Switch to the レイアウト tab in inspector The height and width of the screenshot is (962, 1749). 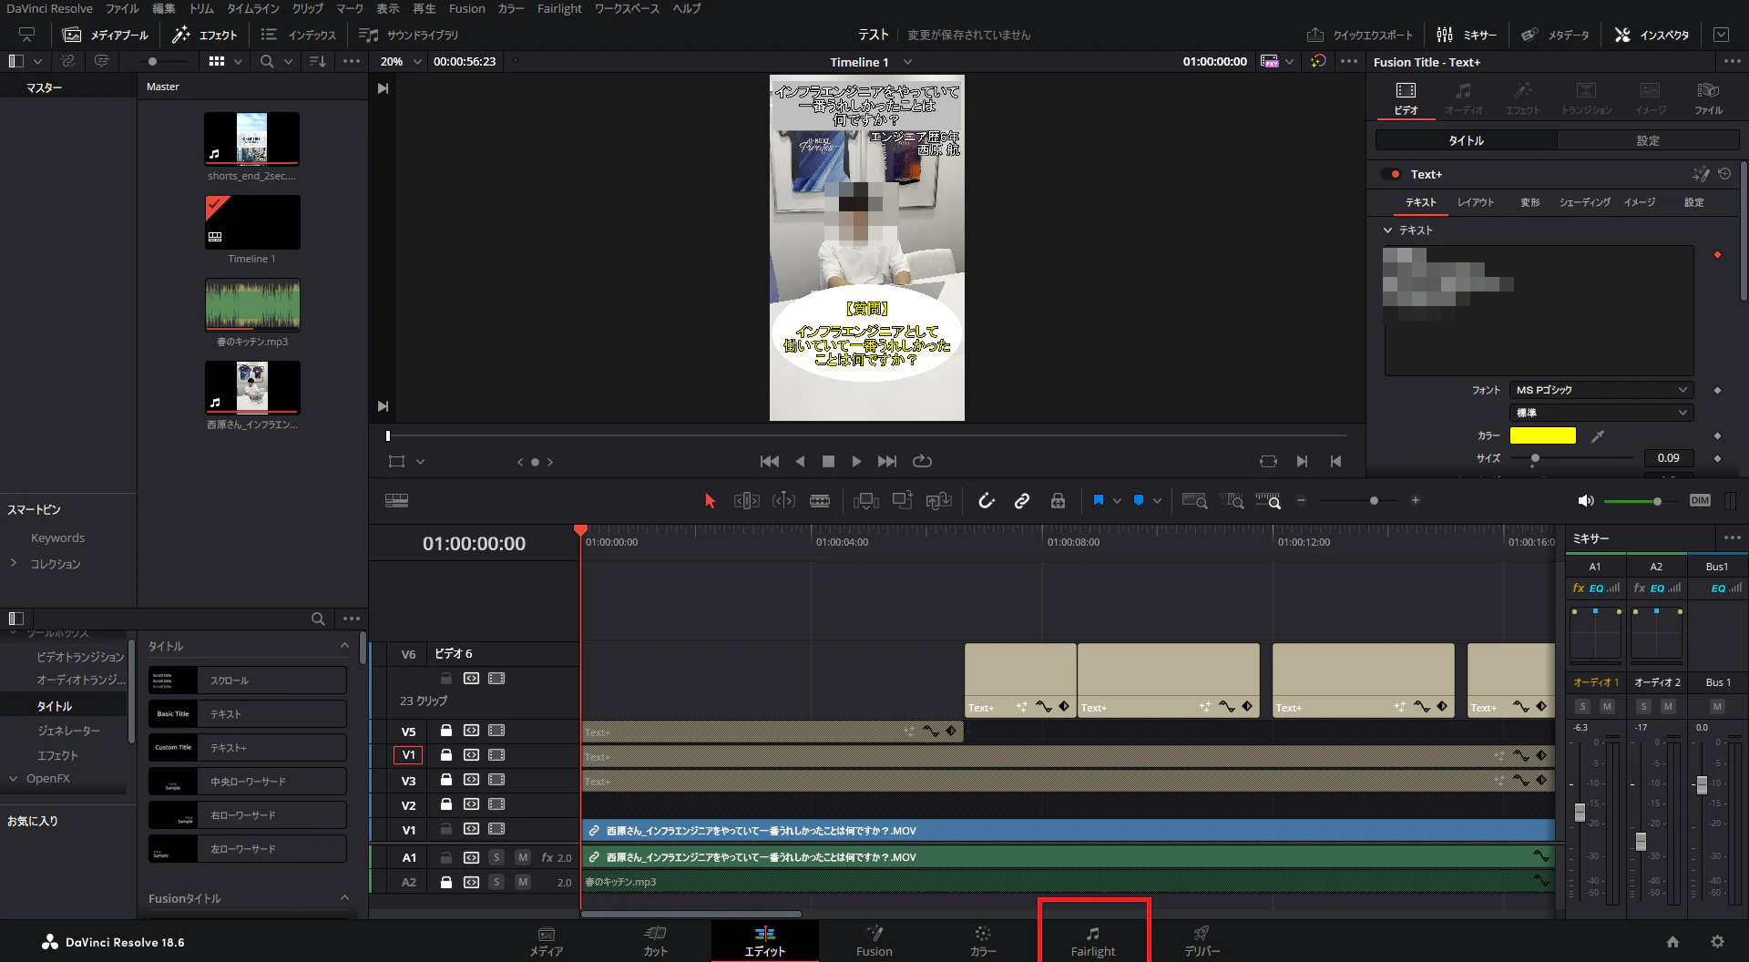(1475, 202)
